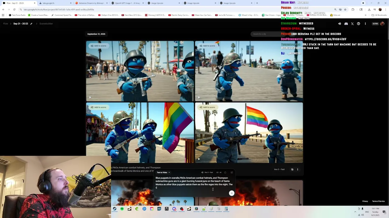389x218 pixels.
Task: Open the burning pyre video thumbnail
Action: click(153, 193)
